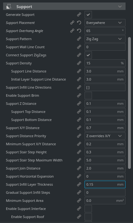Screen dimensions: 133x223
Task: Collapse the Support section chevron
Action: [120, 7]
